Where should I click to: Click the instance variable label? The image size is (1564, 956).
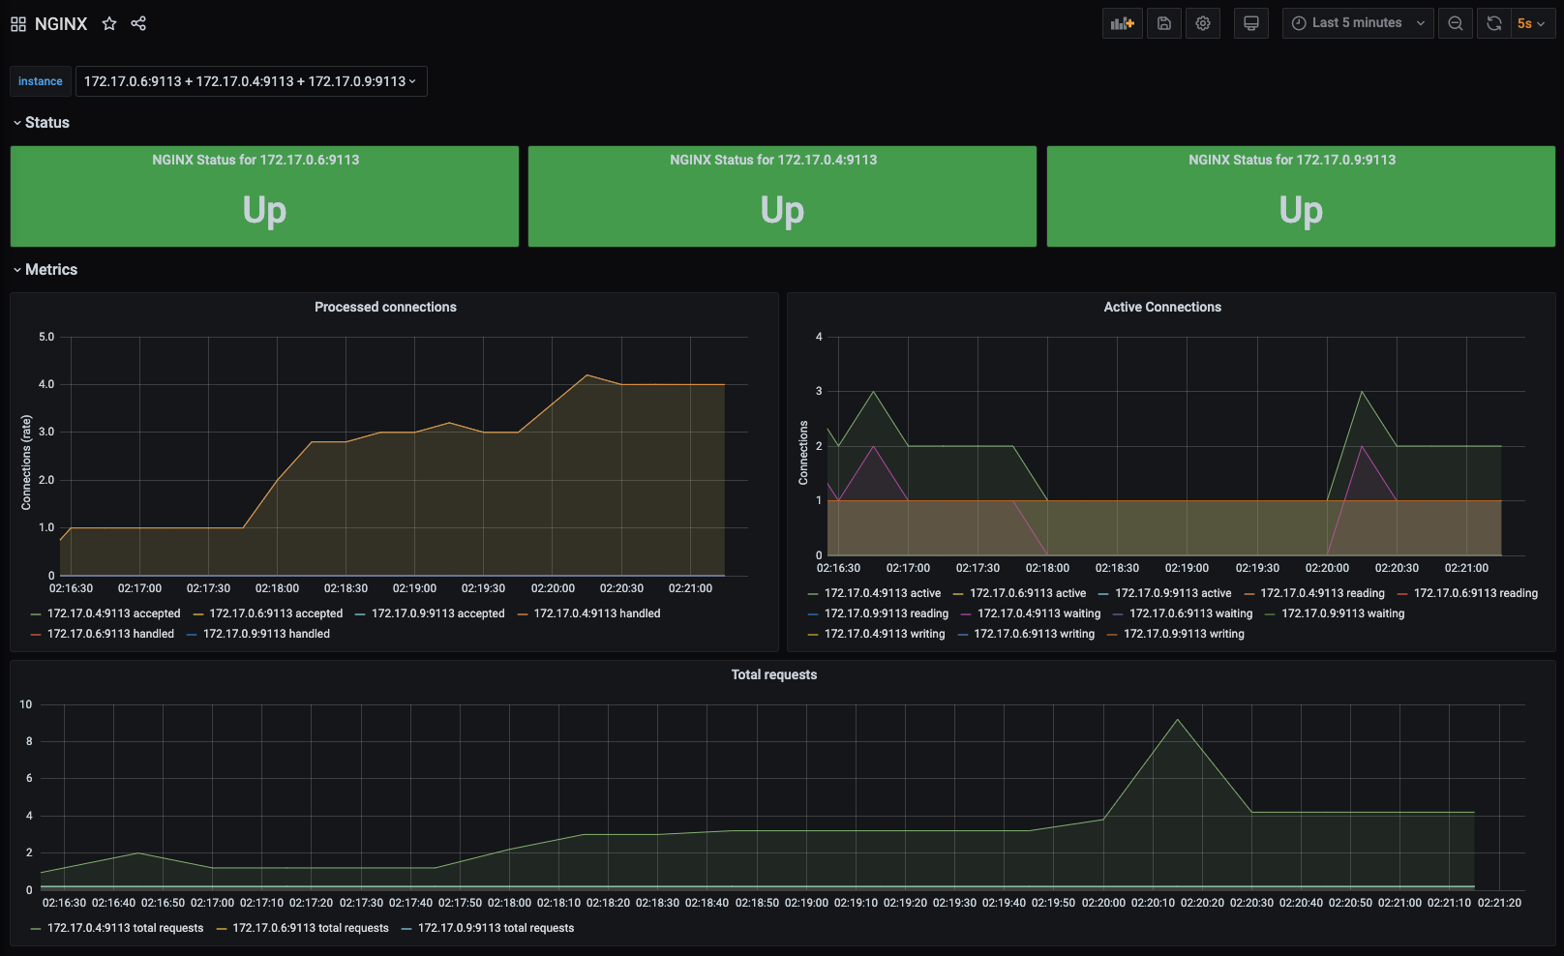pos(41,81)
